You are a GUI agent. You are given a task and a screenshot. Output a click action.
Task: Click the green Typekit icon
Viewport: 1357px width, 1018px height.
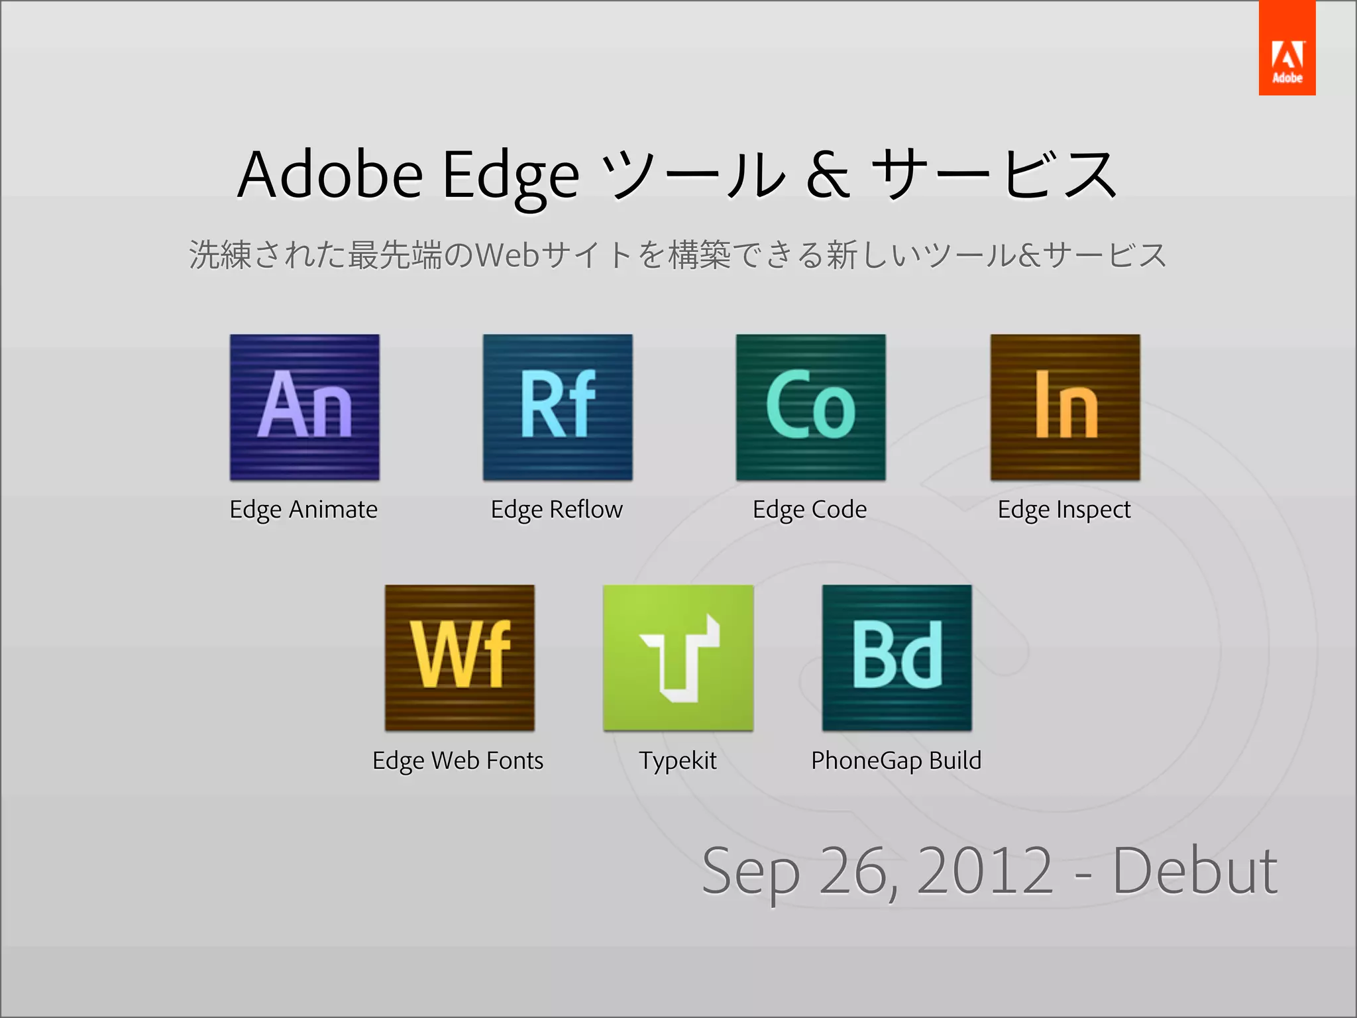coord(678,657)
